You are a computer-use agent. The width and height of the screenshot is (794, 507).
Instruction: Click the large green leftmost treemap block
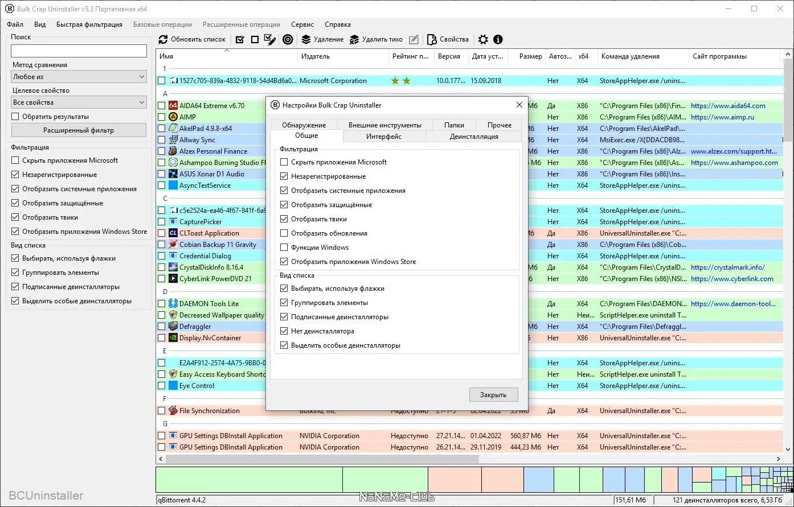[249, 480]
